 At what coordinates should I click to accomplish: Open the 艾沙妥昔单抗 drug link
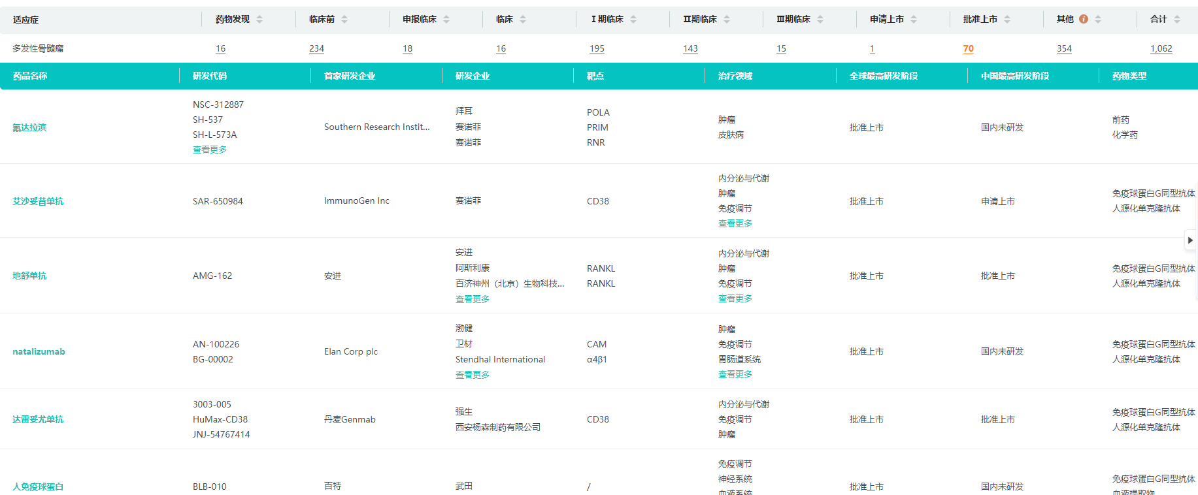coord(38,201)
